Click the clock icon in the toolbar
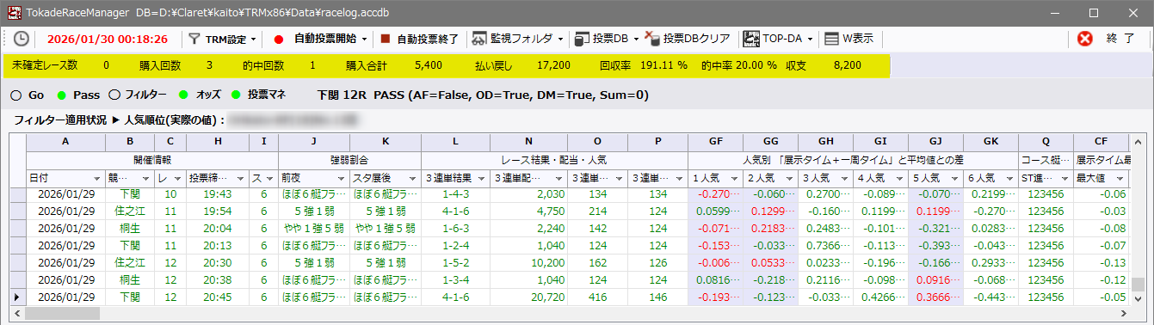 pos(21,39)
